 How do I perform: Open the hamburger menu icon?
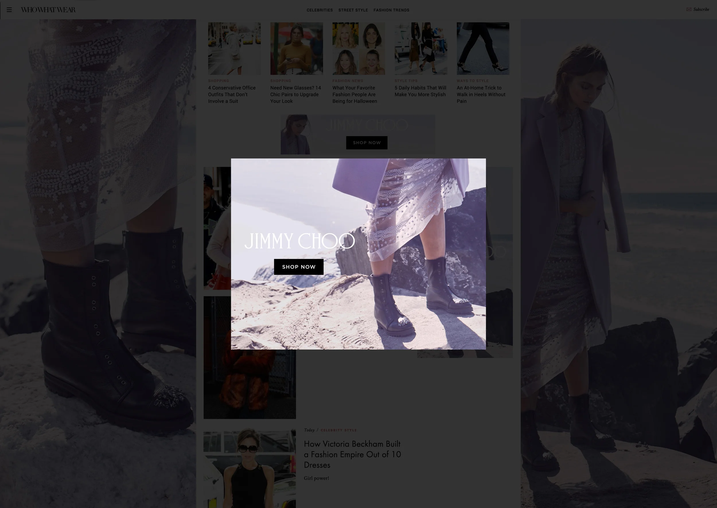click(9, 10)
